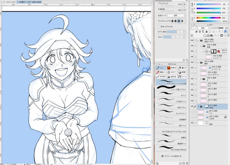Adjust the layer opacity slider
Image resolution: width=230 pixels, height=165 pixels.
point(217,28)
